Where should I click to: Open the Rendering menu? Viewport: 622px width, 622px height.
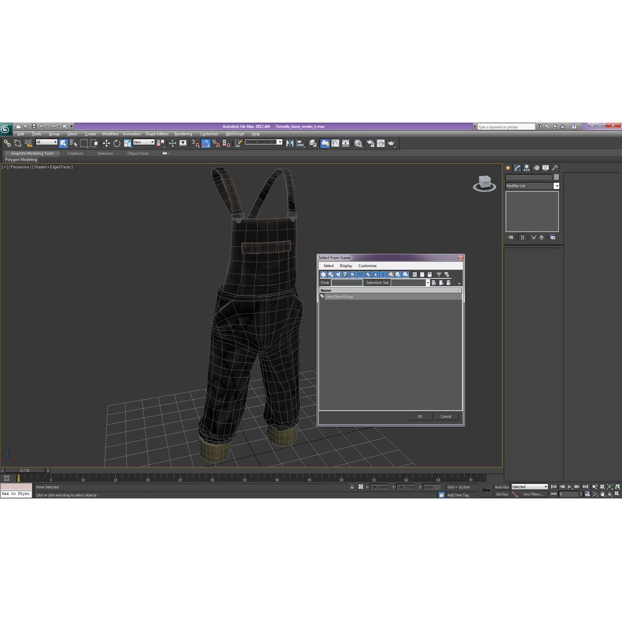tap(183, 134)
